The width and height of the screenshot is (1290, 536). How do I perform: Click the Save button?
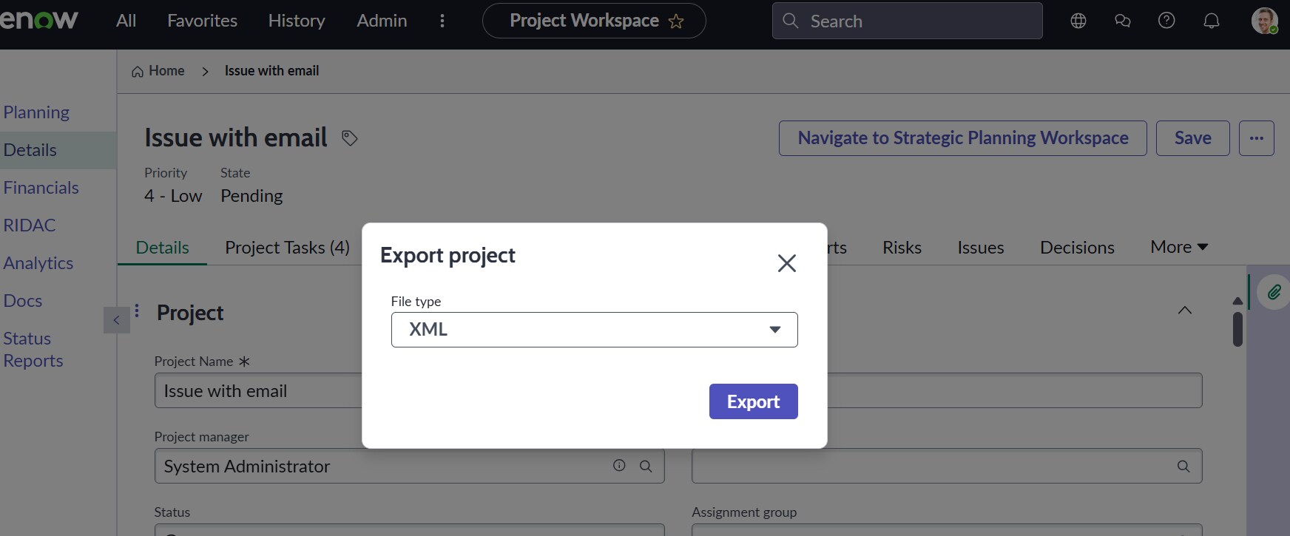point(1193,138)
